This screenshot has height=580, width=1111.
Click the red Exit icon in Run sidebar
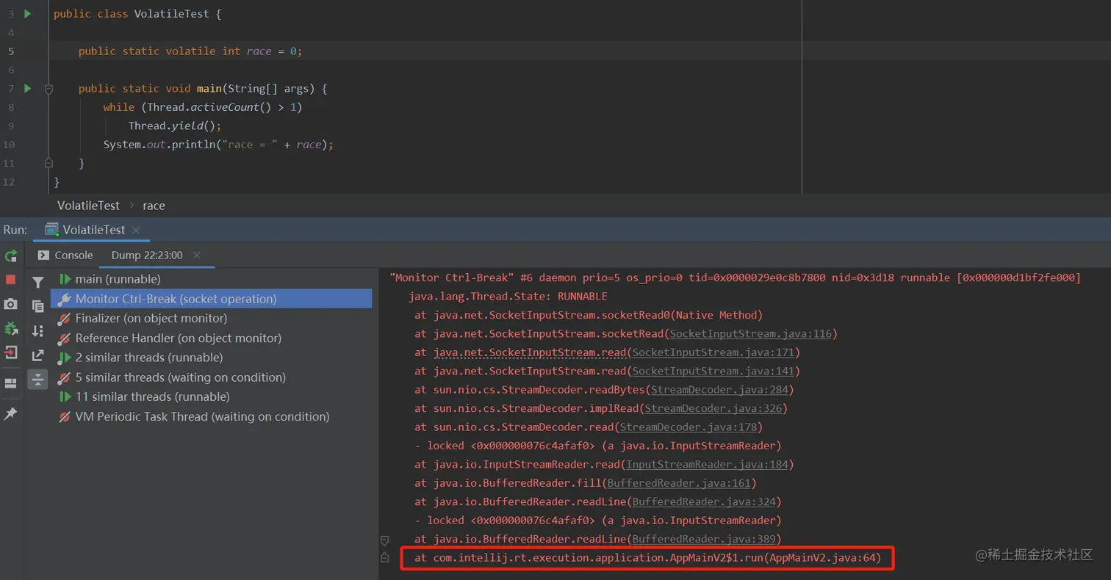(11, 352)
